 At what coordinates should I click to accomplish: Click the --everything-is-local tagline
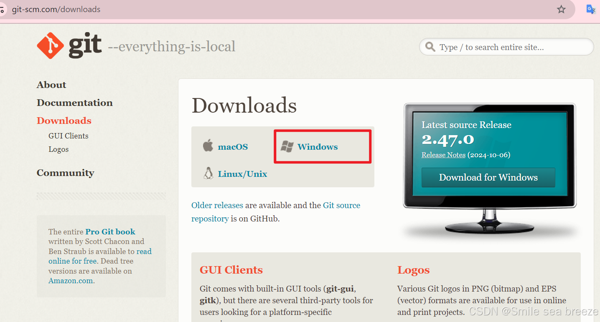pyautogui.click(x=172, y=46)
